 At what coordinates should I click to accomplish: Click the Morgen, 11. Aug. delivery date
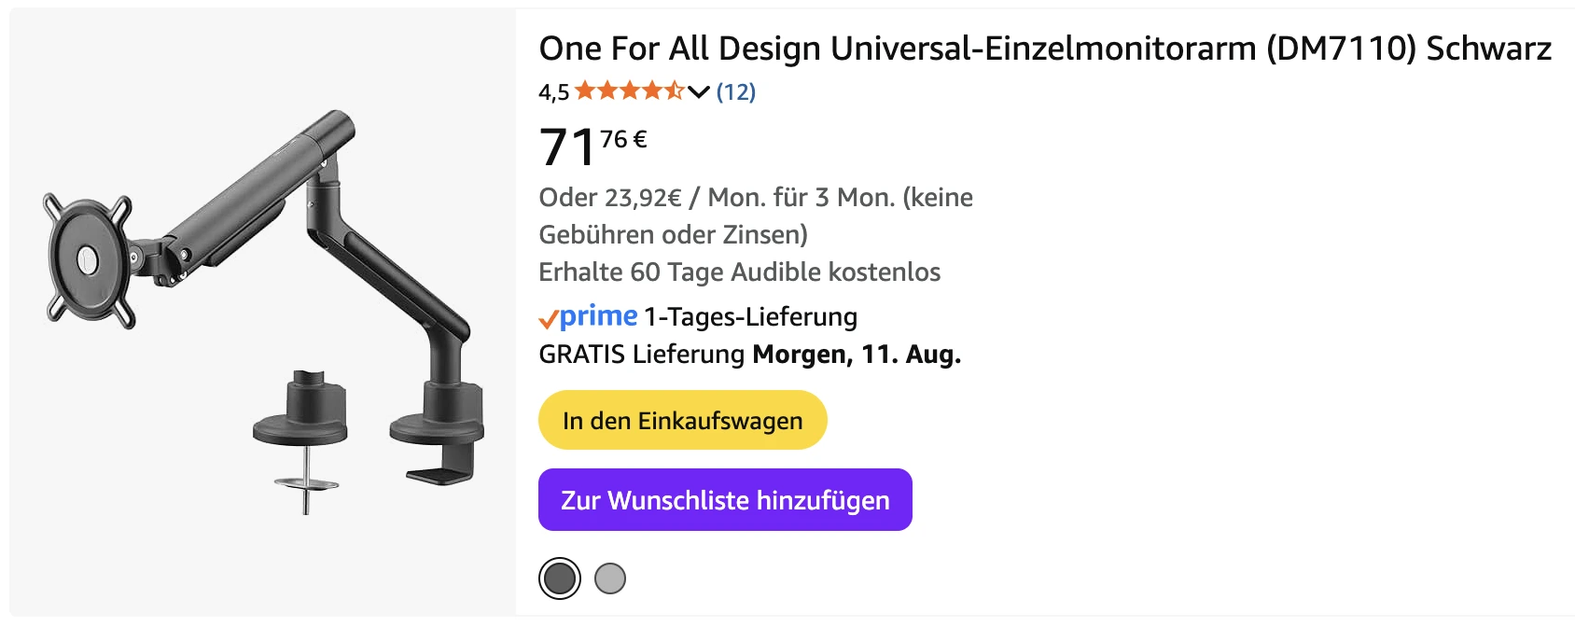pos(857,355)
